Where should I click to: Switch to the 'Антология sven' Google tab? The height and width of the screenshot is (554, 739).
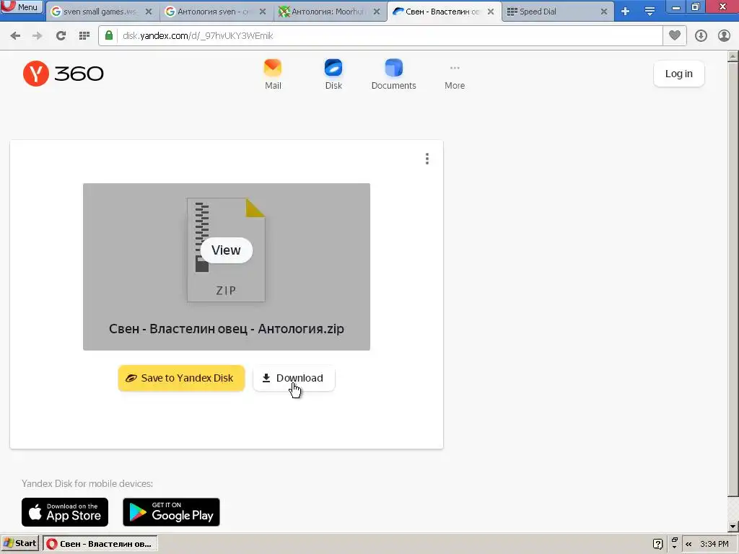click(214, 12)
